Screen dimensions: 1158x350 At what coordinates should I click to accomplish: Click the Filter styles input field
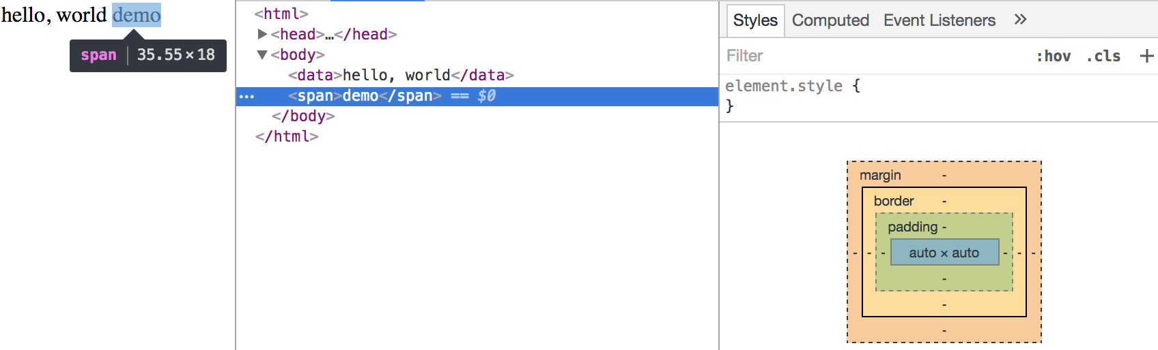(874, 56)
